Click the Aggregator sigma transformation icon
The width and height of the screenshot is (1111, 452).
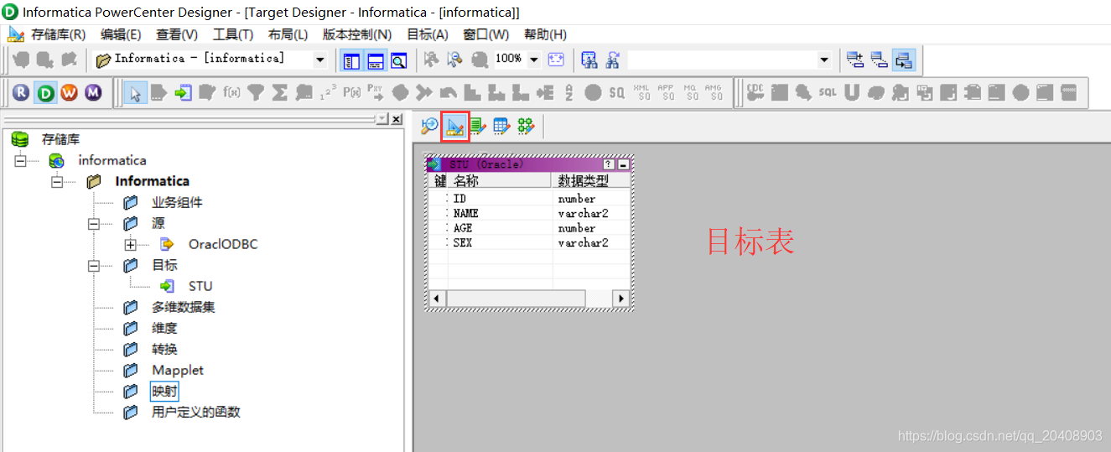pyautogui.click(x=280, y=93)
